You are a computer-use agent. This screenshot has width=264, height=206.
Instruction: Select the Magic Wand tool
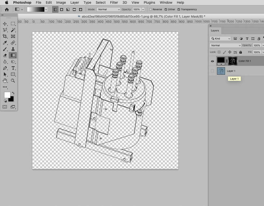[x=13, y=30]
